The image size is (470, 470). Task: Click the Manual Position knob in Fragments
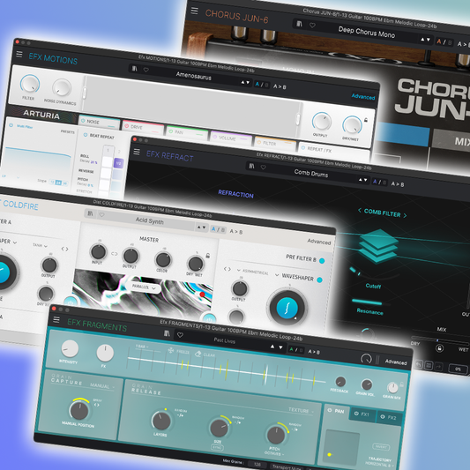(79, 410)
